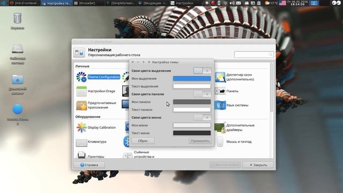
Task: Click the Wi-Fi network tray icon
Action: tap(225, 3)
